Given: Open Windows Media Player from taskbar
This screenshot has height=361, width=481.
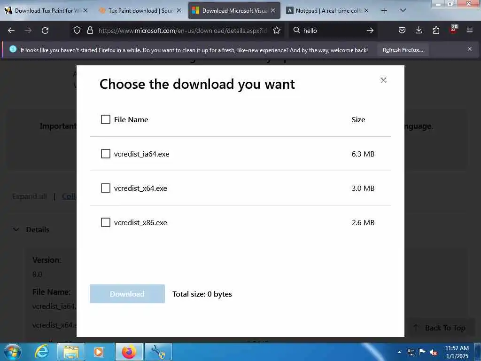Looking at the screenshot, I should (99, 352).
